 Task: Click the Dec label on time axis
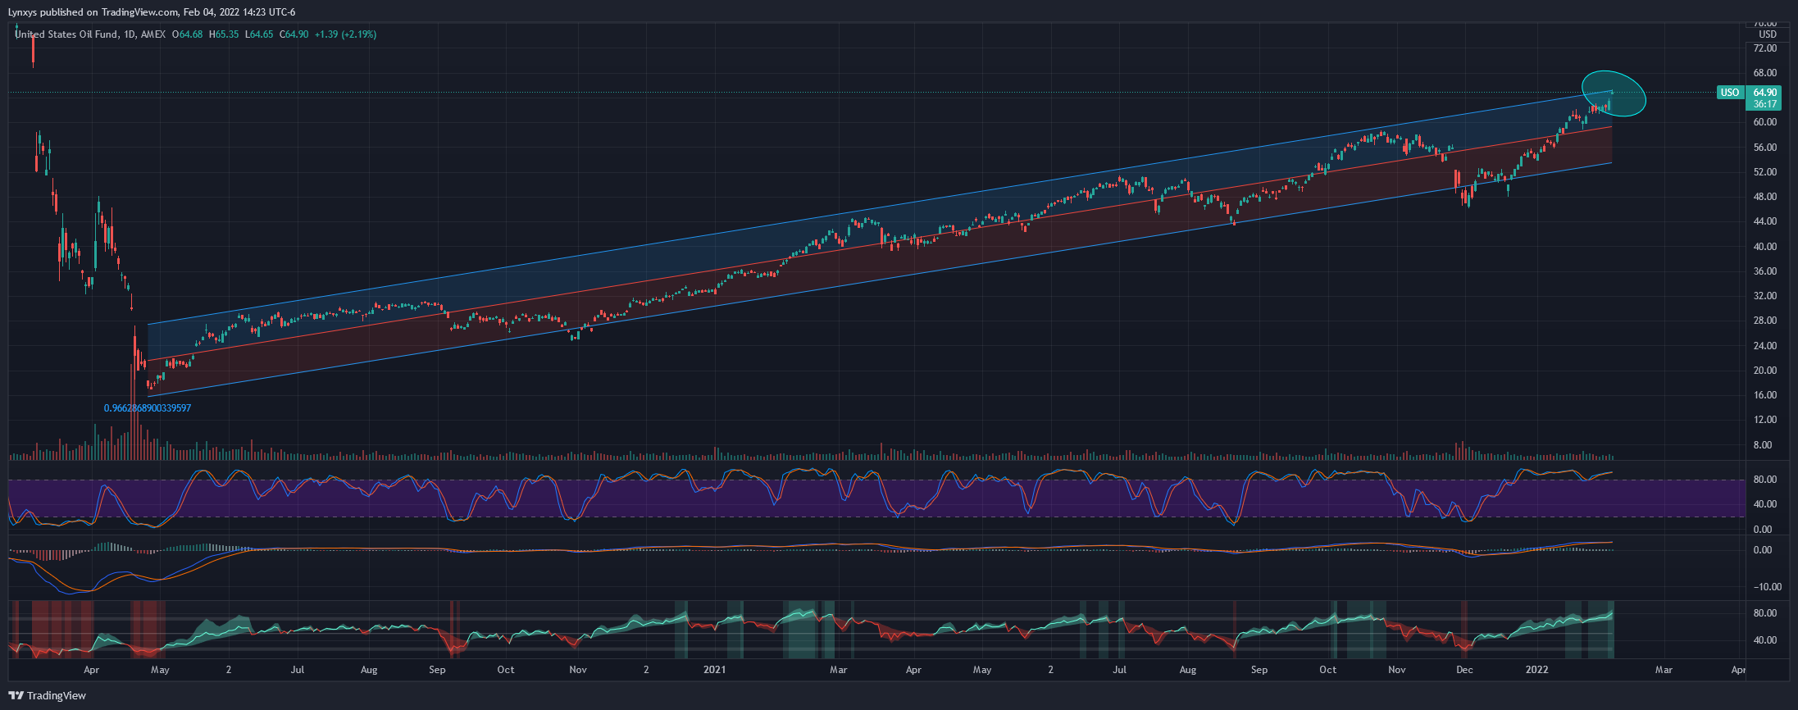tap(1464, 670)
